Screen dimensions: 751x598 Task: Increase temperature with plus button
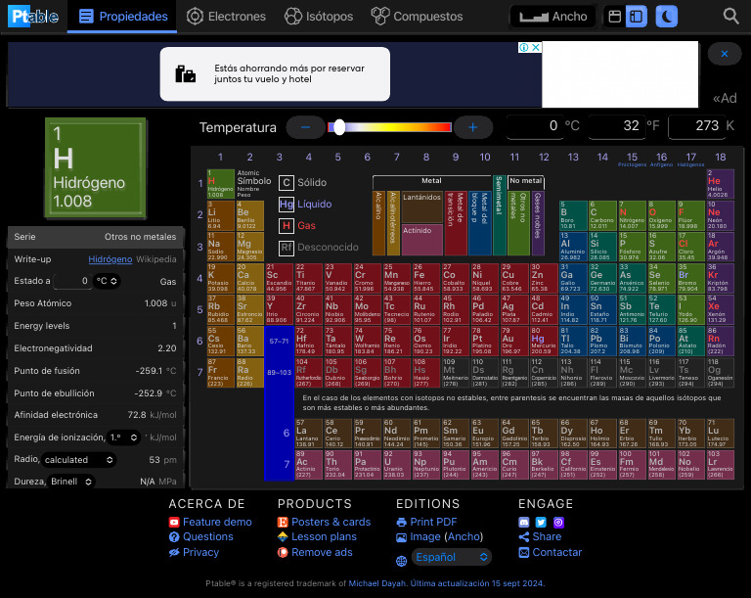pos(472,127)
